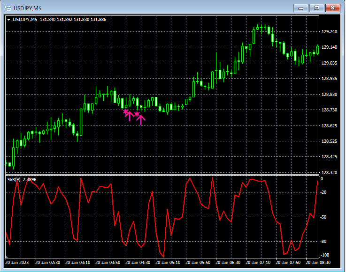The width and height of the screenshot is (346, 272).
Task: Click the 128.320 price scale label
Action: pos(329,173)
